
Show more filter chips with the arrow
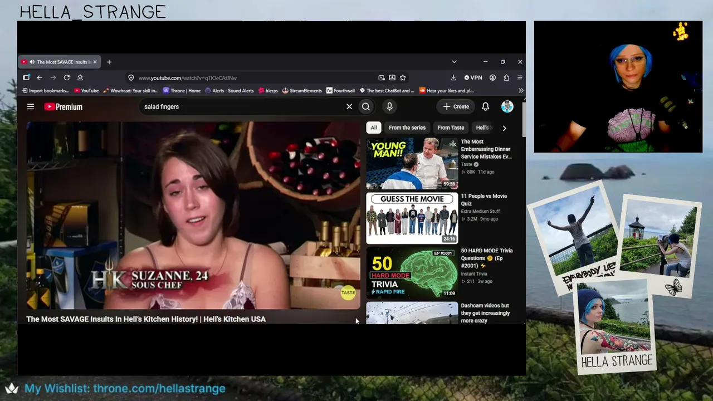(504, 128)
